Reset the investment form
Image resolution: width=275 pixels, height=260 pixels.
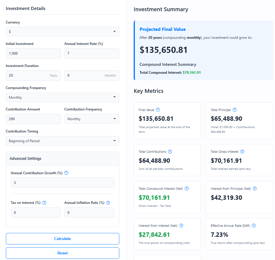pyautogui.click(x=62, y=253)
